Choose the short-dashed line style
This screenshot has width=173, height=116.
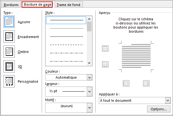coord(67,36)
